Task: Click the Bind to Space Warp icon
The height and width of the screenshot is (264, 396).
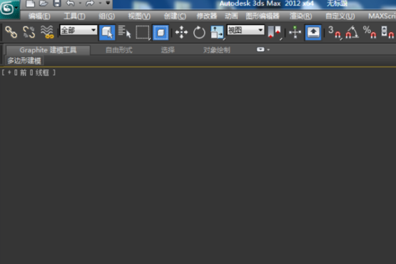Action: click(x=48, y=32)
